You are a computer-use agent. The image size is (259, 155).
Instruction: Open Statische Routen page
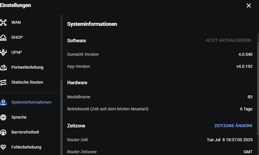point(27,82)
